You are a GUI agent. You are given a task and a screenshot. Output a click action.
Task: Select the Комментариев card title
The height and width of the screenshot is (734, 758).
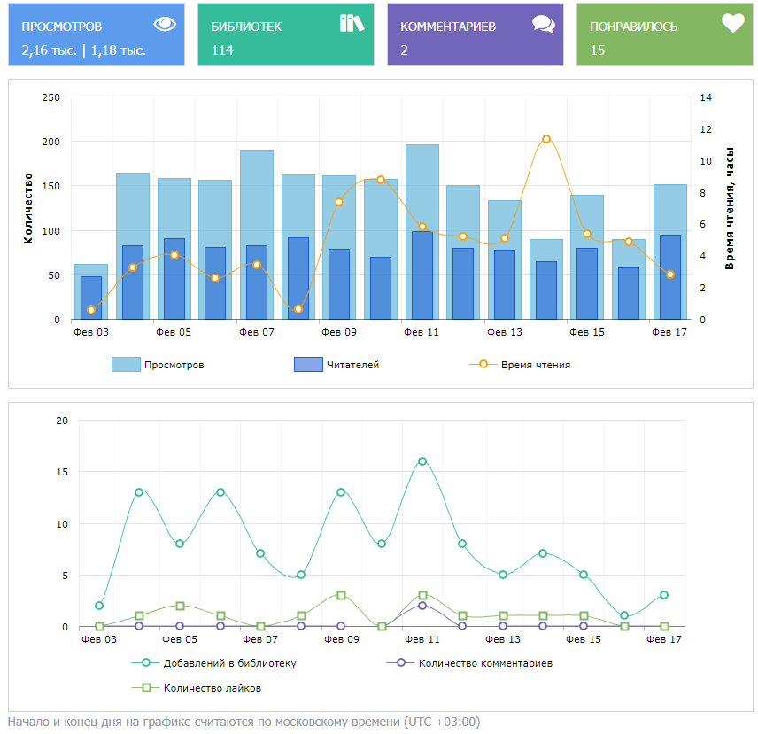point(447,27)
